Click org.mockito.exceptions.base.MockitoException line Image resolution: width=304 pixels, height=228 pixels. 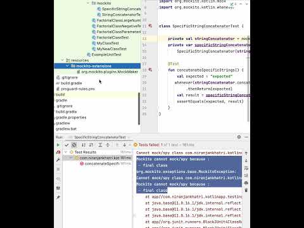click(x=186, y=172)
